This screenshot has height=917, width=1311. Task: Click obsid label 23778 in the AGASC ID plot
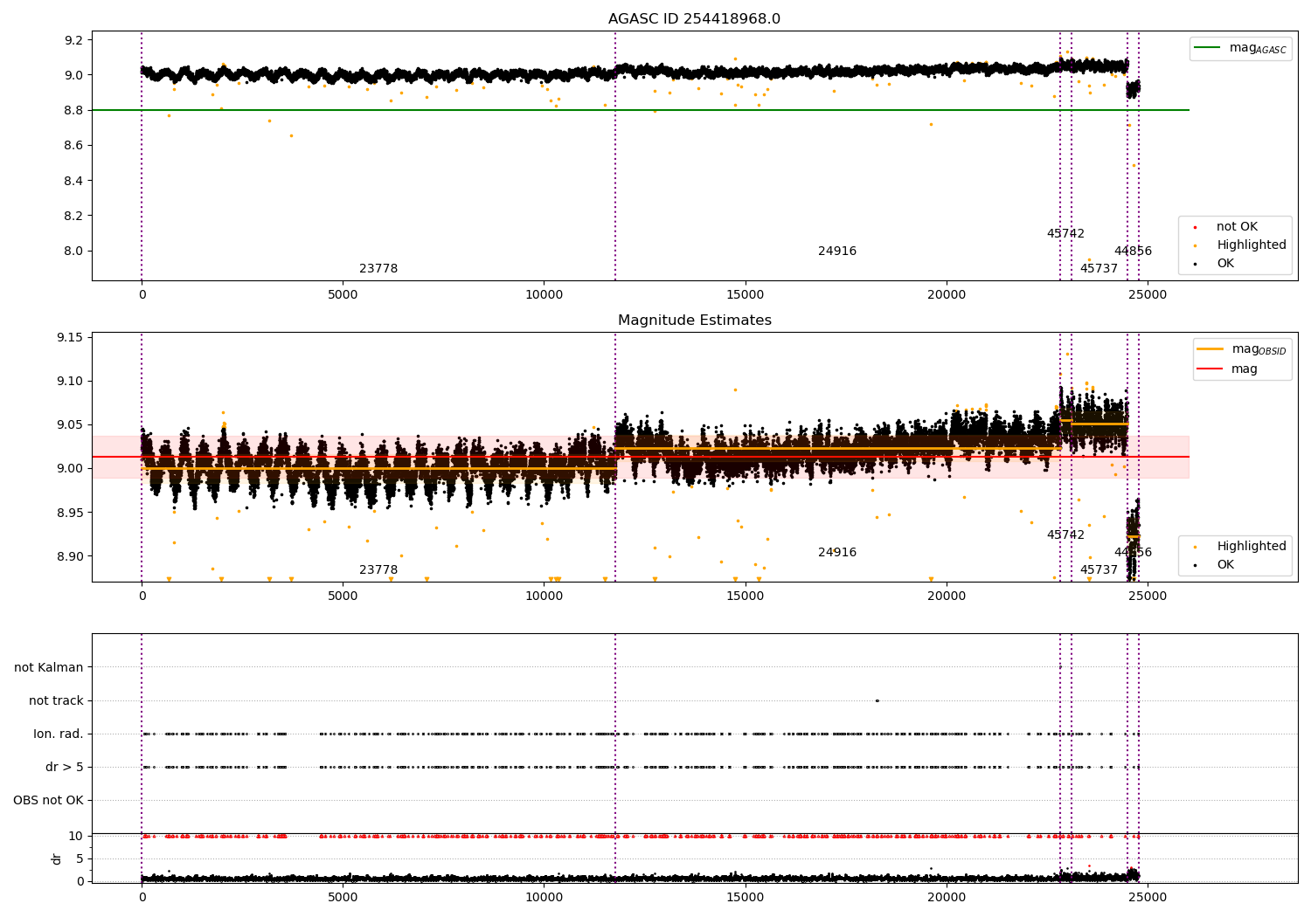[x=378, y=269]
